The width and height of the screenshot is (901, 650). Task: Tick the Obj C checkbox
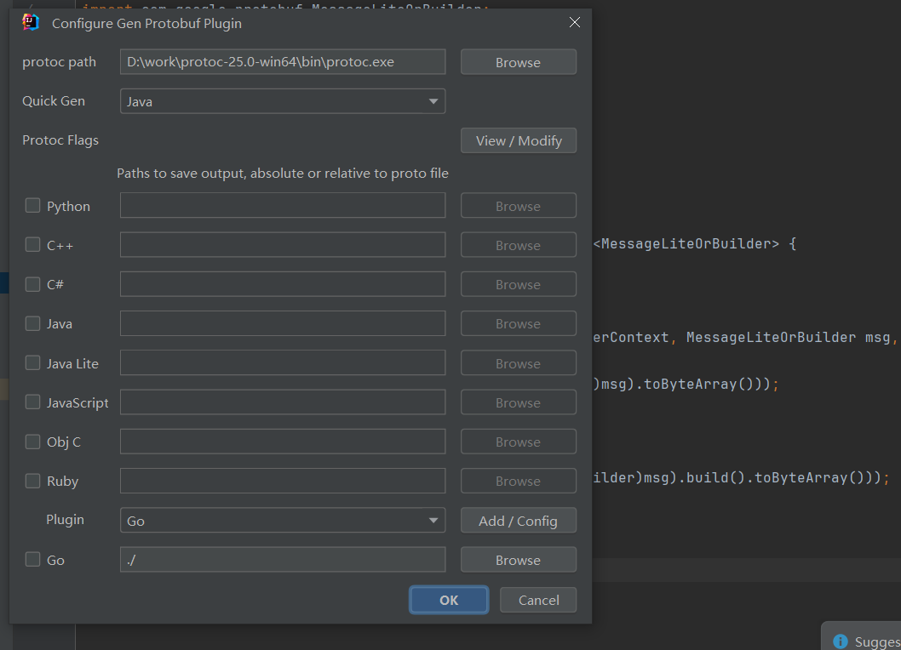click(32, 442)
